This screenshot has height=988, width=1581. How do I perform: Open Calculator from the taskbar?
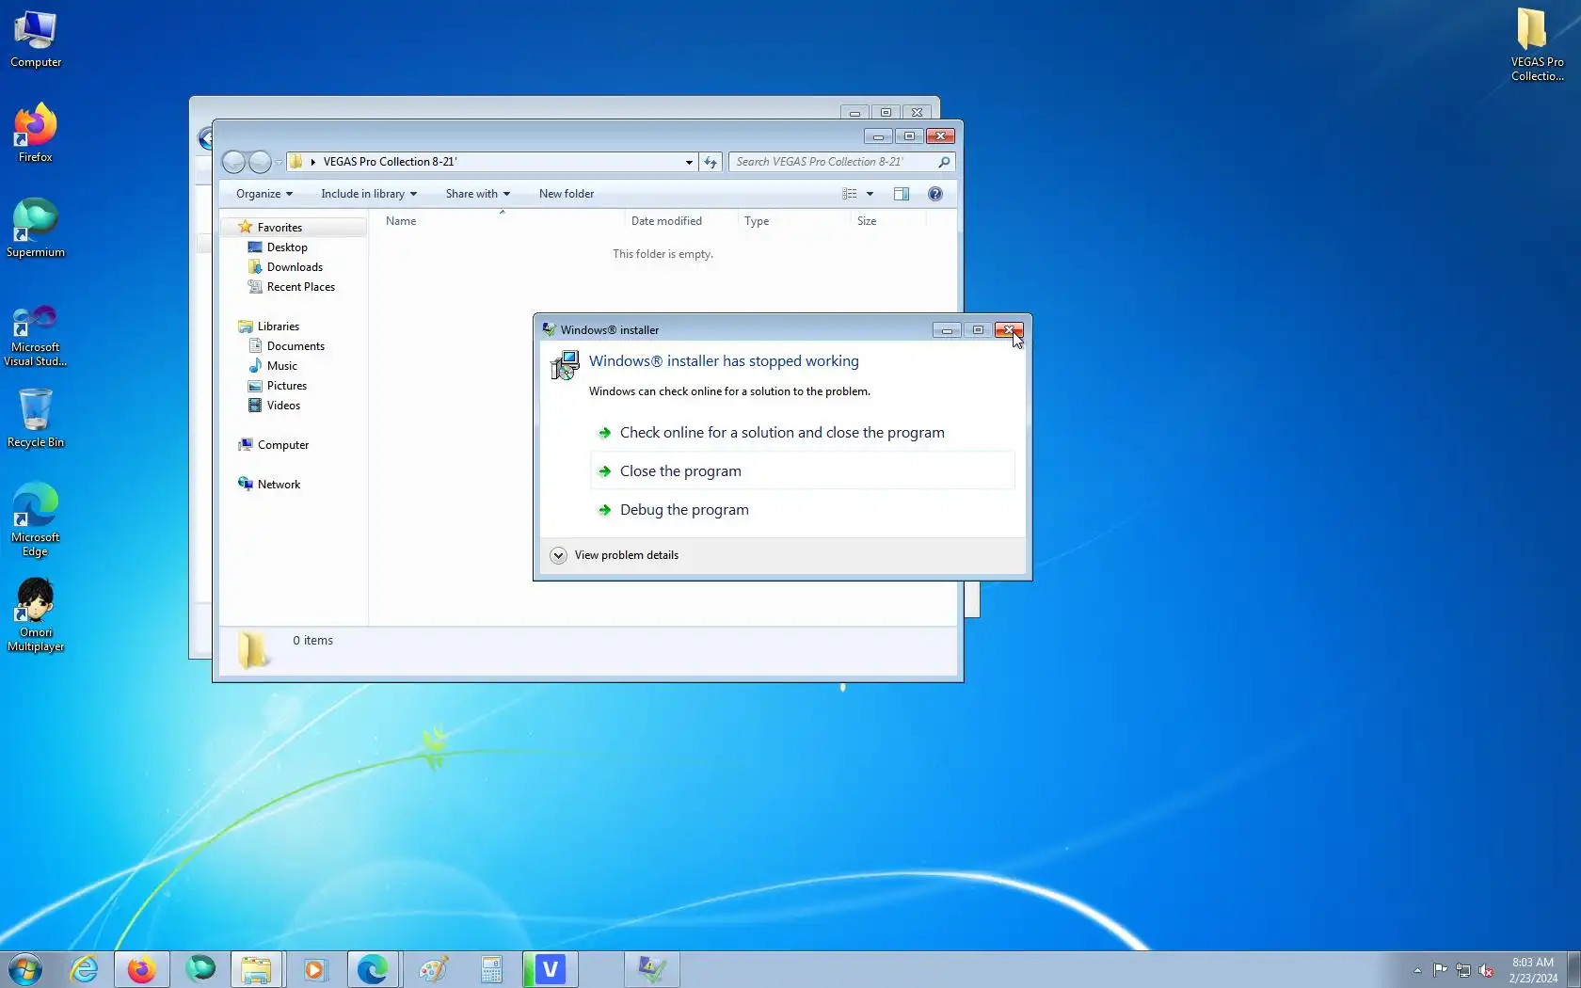(x=491, y=969)
